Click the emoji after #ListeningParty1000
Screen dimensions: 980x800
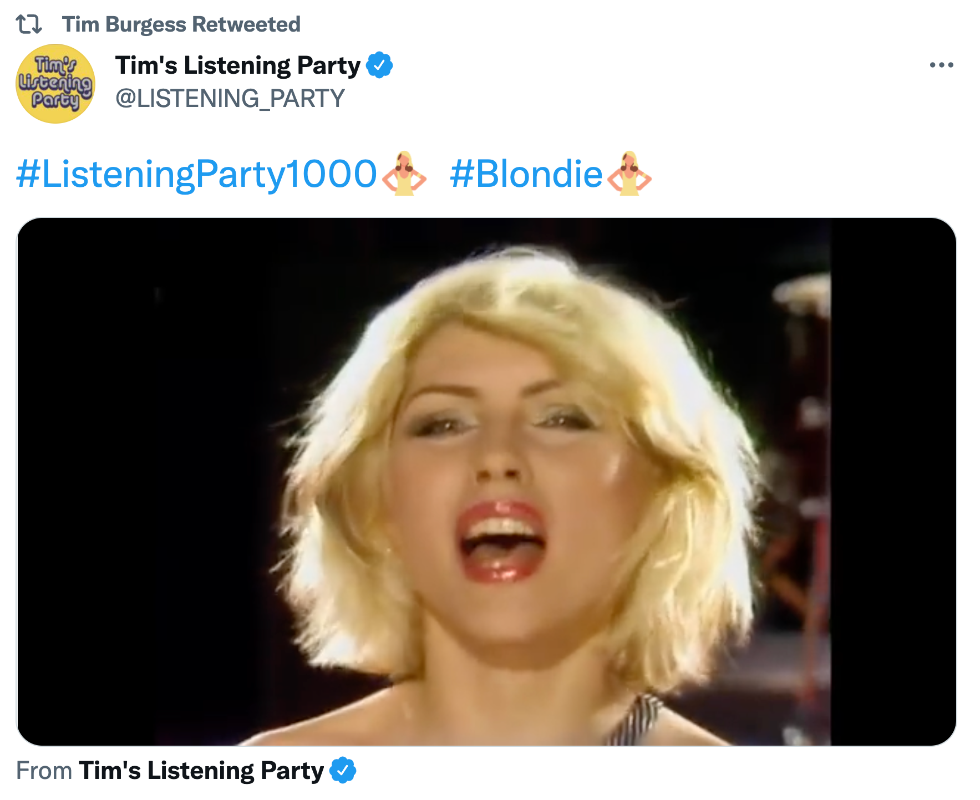click(x=404, y=174)
